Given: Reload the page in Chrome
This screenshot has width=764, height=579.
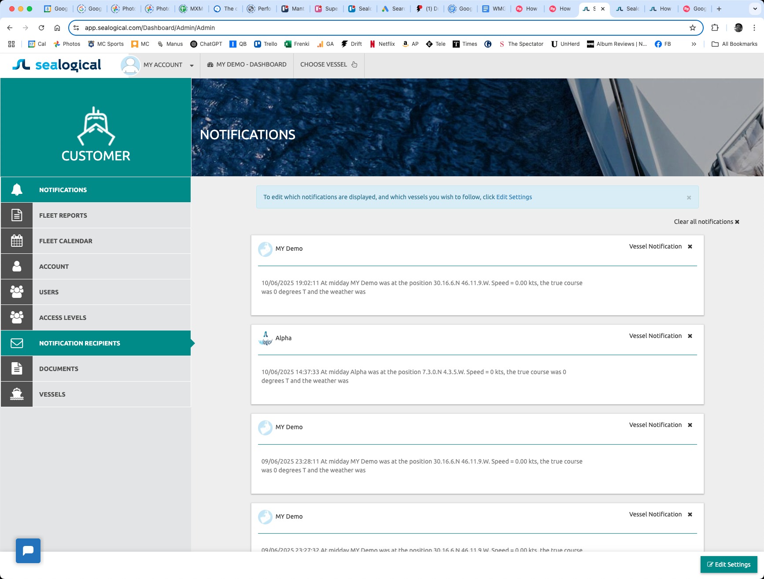Looking at the screenshot, I should tap(41, 28).
